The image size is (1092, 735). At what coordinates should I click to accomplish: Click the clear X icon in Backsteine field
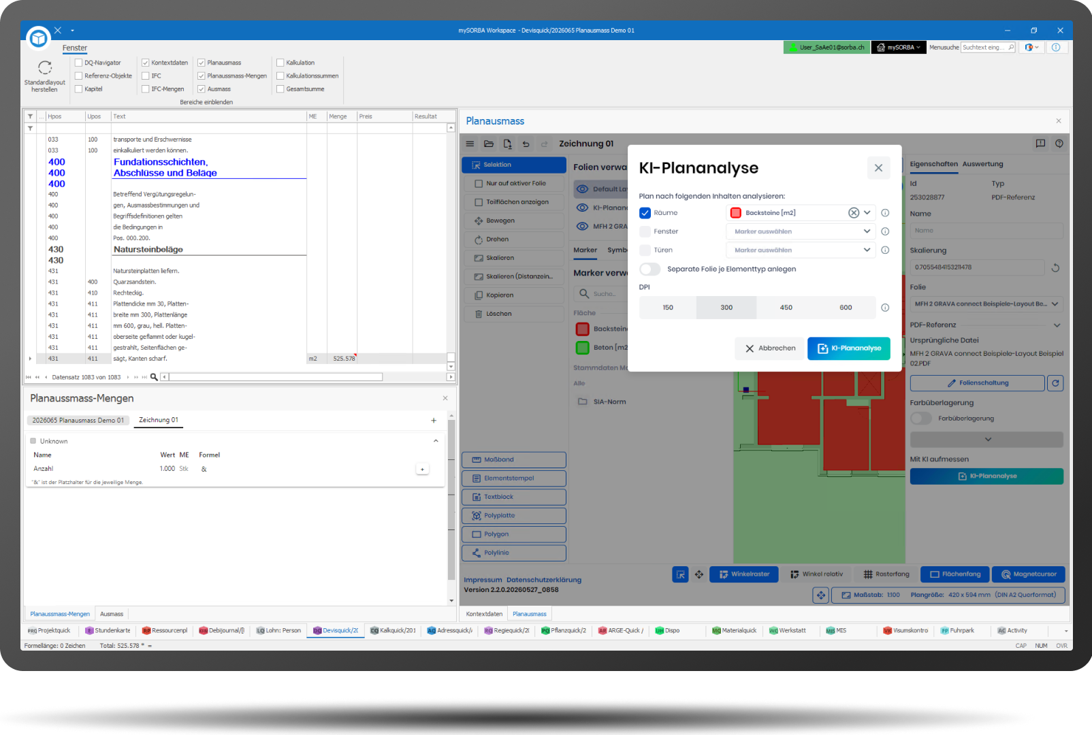click(x=853, y=213)
